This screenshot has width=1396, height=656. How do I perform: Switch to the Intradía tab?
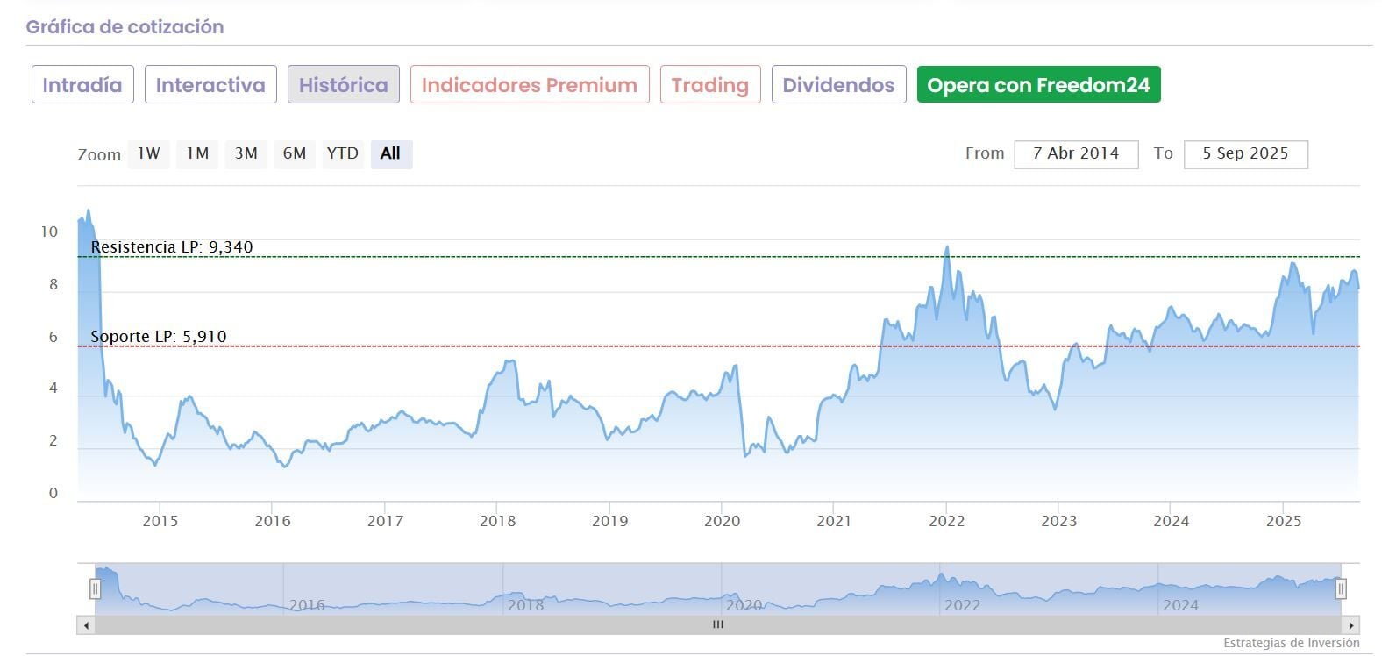click(82, 85)
